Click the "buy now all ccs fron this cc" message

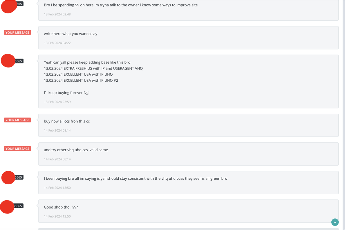(x=67, y=121)
